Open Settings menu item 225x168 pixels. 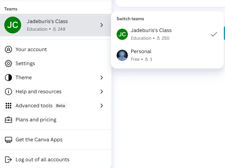click(x=56, y=63)
